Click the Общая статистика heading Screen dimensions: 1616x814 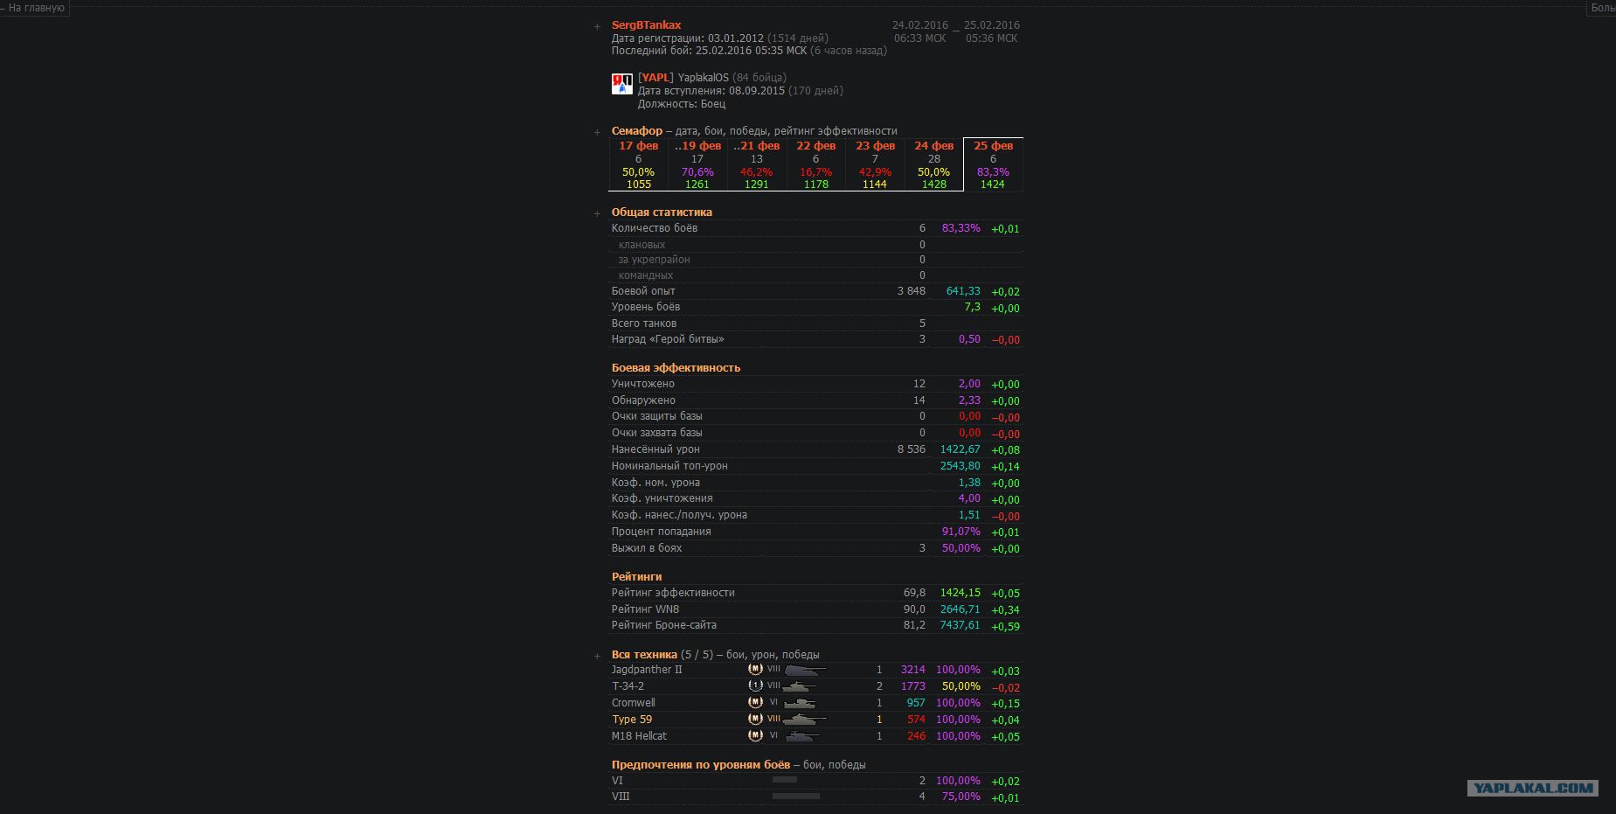(x=662, y=212)
